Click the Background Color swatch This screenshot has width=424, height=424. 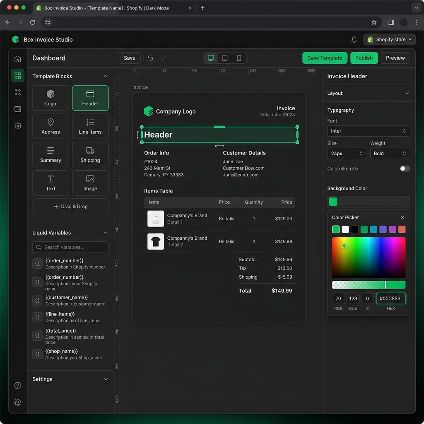(x=333, y=202)
